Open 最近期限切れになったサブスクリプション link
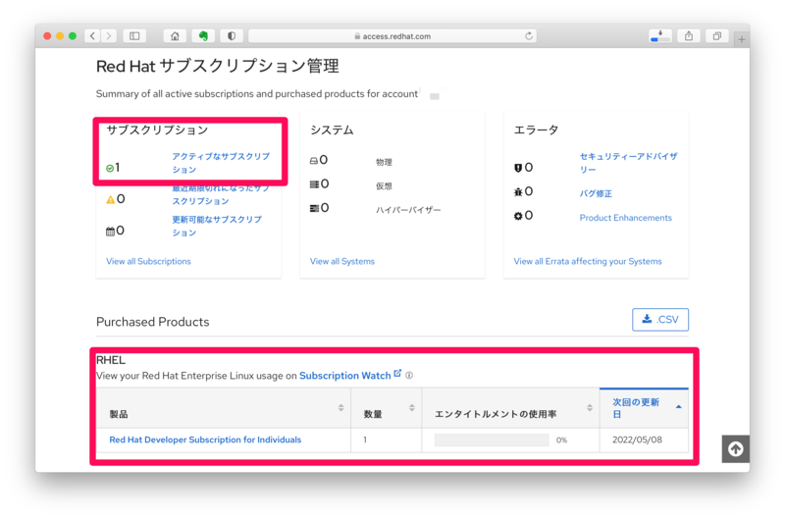Screen dimensions: 785x519 [221, 194]
